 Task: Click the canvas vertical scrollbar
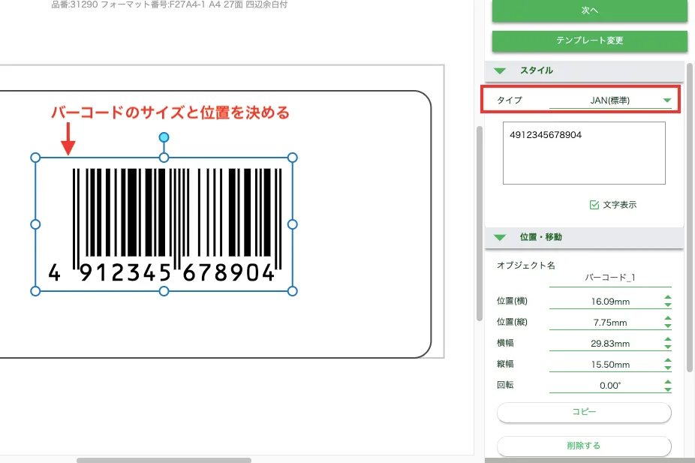click(x=479, y=224)
